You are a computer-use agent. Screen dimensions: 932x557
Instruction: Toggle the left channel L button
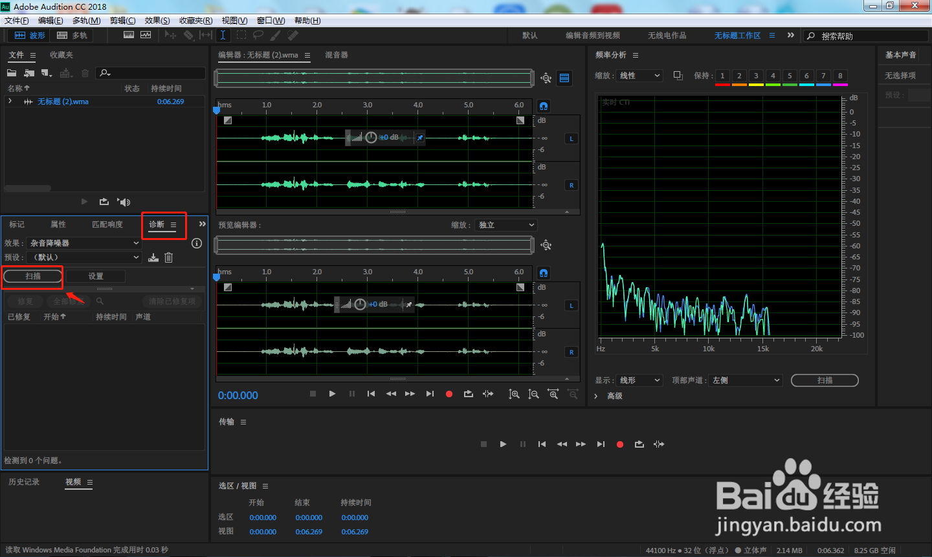point(571,138)
